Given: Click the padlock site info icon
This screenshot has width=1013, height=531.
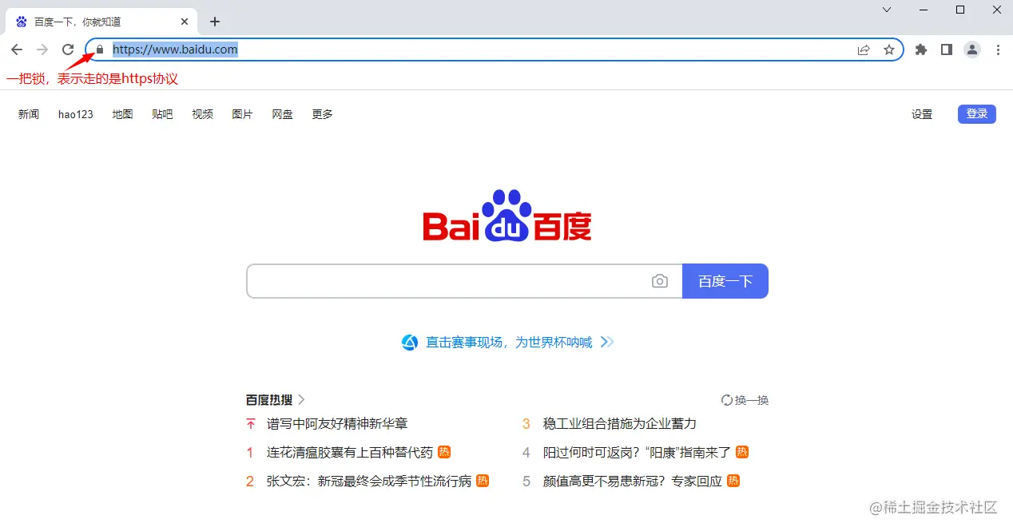Looking at the screenshot, I should [x=100, y=50].
